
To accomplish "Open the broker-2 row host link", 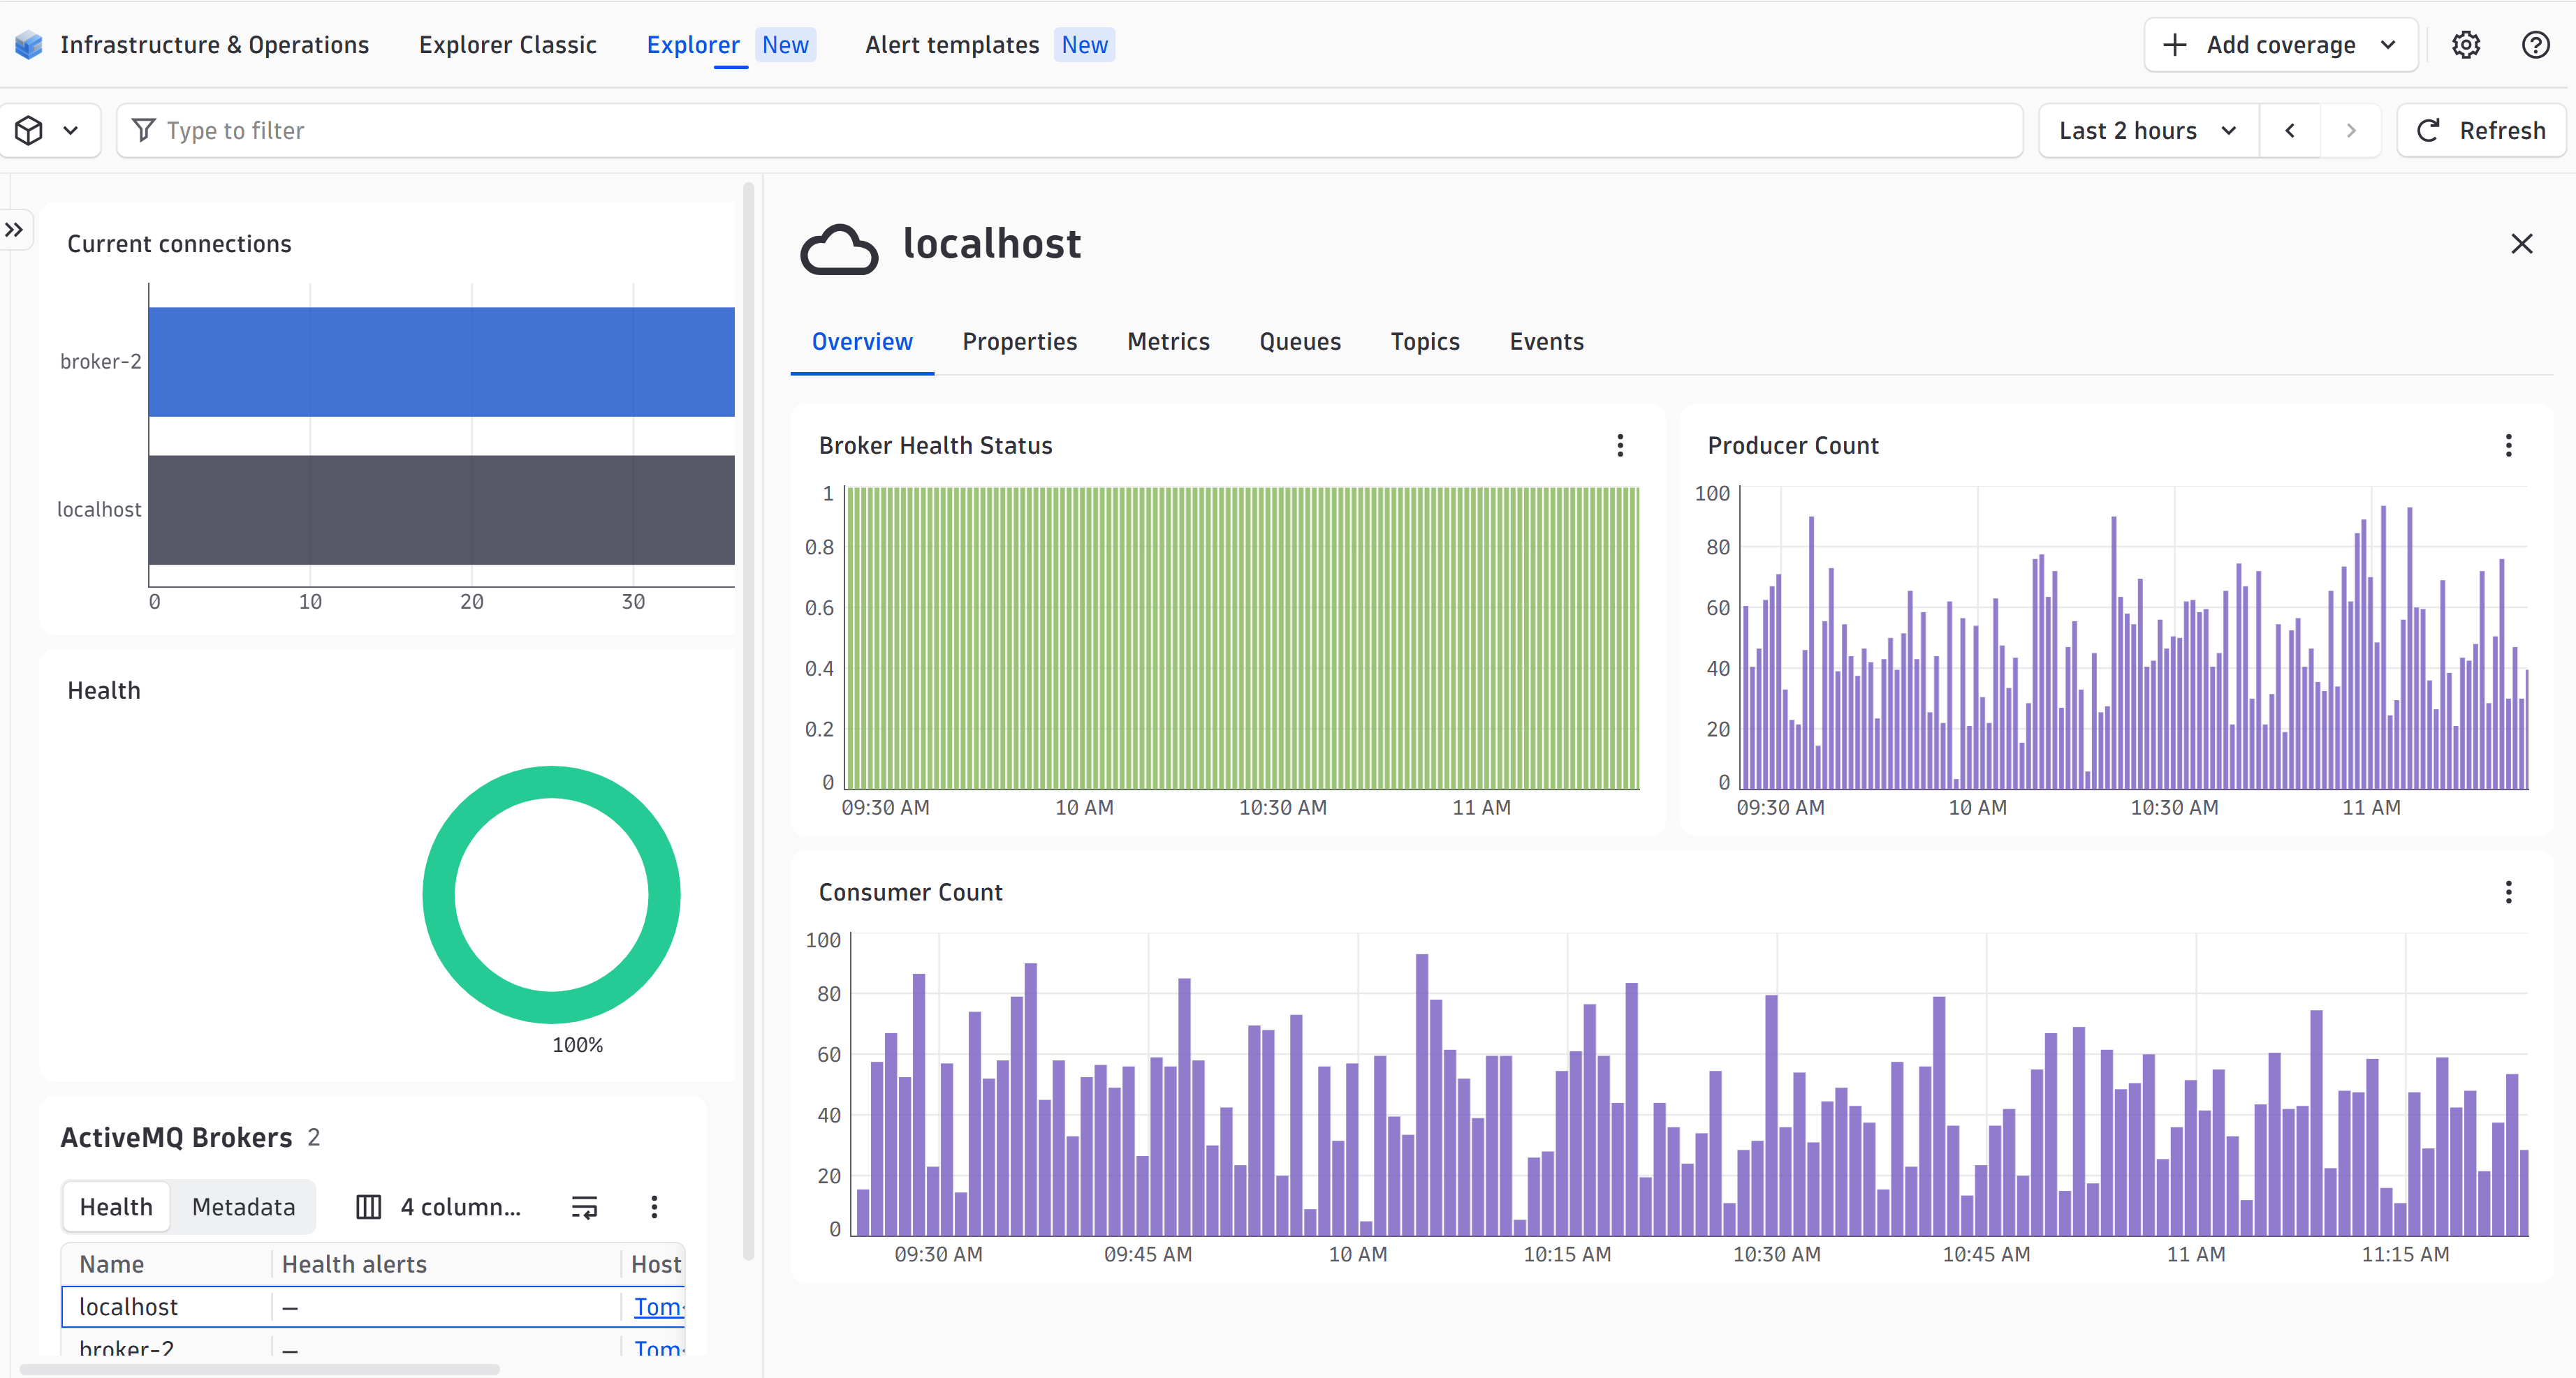I will pyautogui.click(x=659, y=1348).
